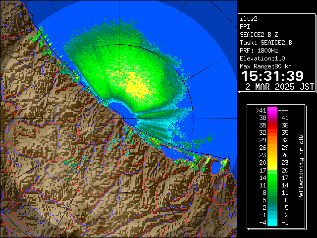Screen dimensions: 317x238
Task: Select the SEAICE2_B_Z product label
Action: [x=259, y=35]
